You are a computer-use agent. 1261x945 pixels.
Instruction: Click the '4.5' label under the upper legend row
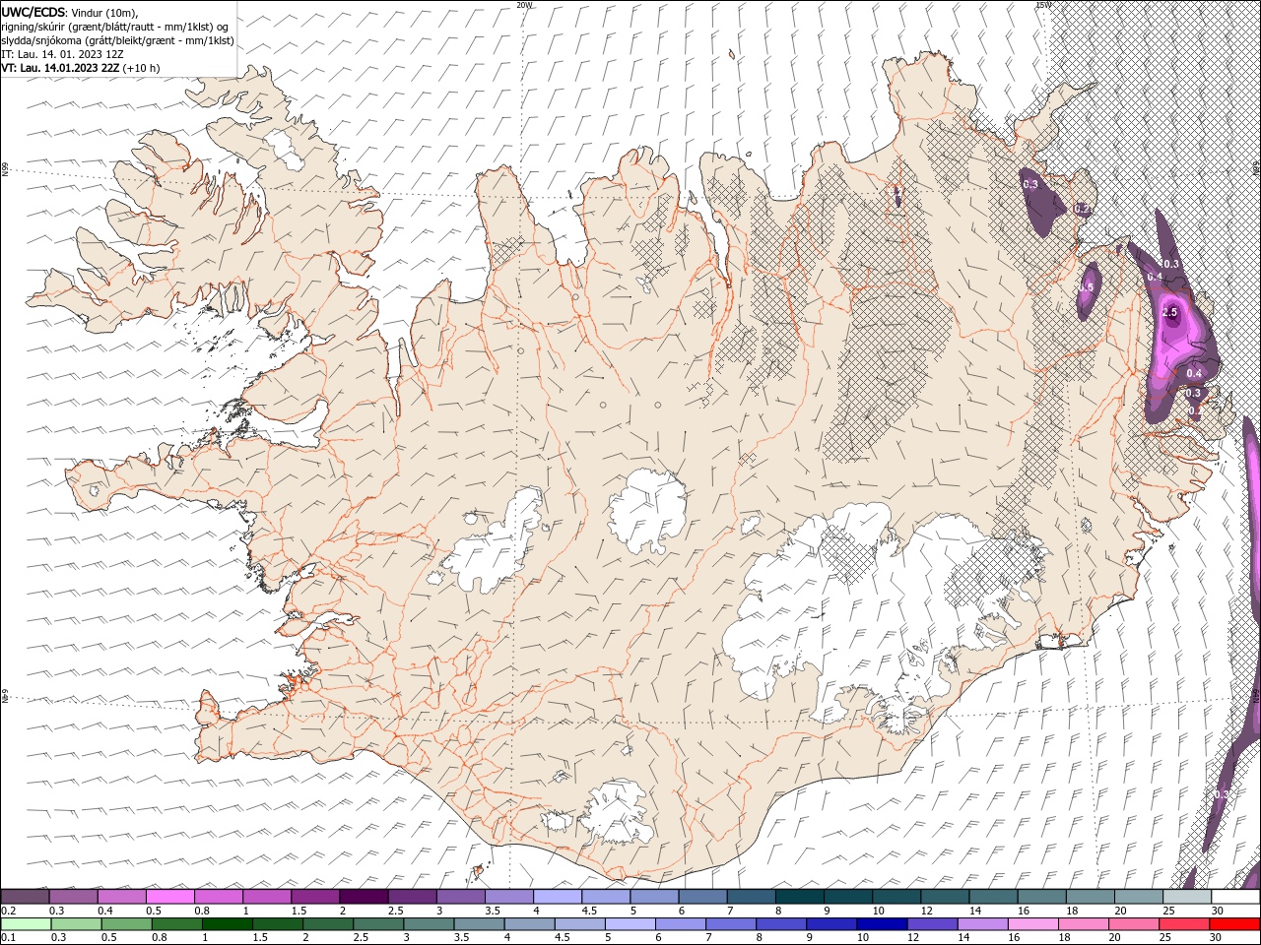point(588,911)
